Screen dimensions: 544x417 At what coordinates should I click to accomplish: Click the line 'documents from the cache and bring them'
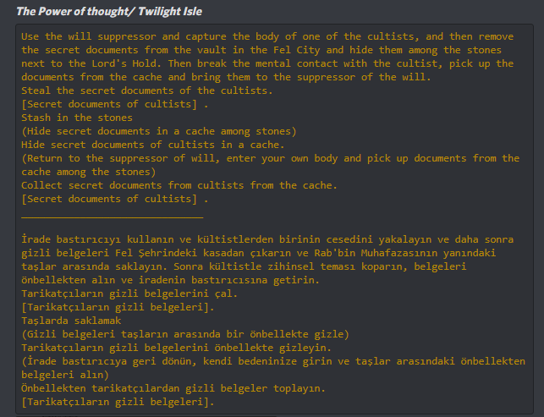(x=226, y=77)
